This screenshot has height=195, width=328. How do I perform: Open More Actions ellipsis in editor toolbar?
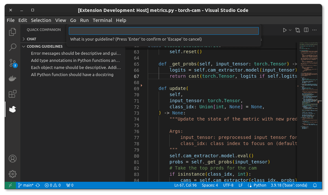[x=314, y=30]
